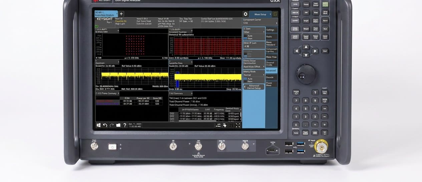Viewport: 422px width, 182px height.
Task: Open the Windows start menu icon
Action: point(99,125)
